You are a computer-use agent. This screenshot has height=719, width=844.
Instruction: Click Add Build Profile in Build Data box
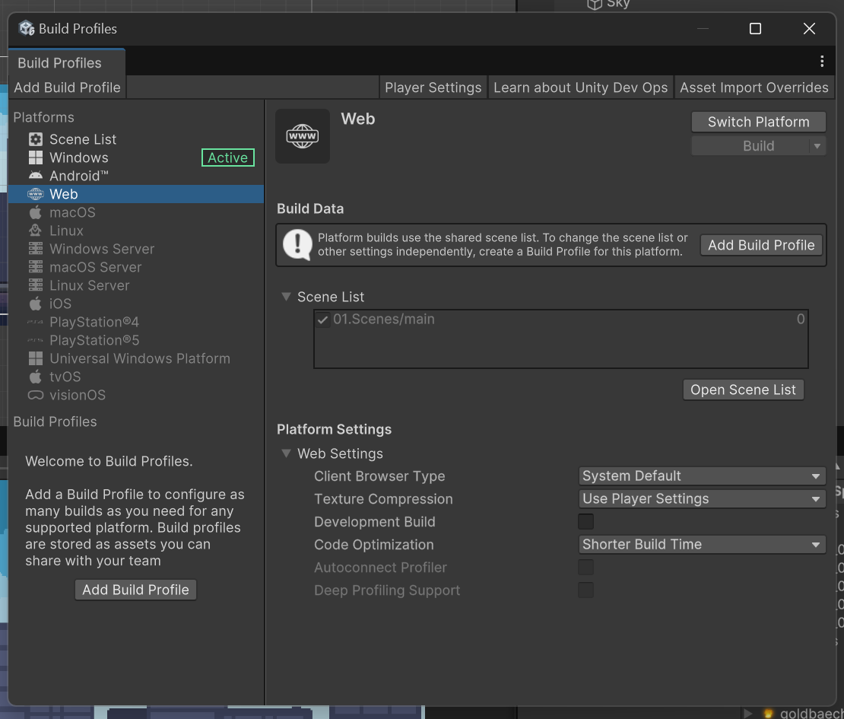761,245
